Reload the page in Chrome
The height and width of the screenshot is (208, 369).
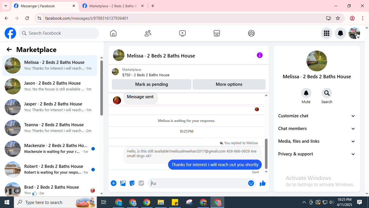coord(27,18)
